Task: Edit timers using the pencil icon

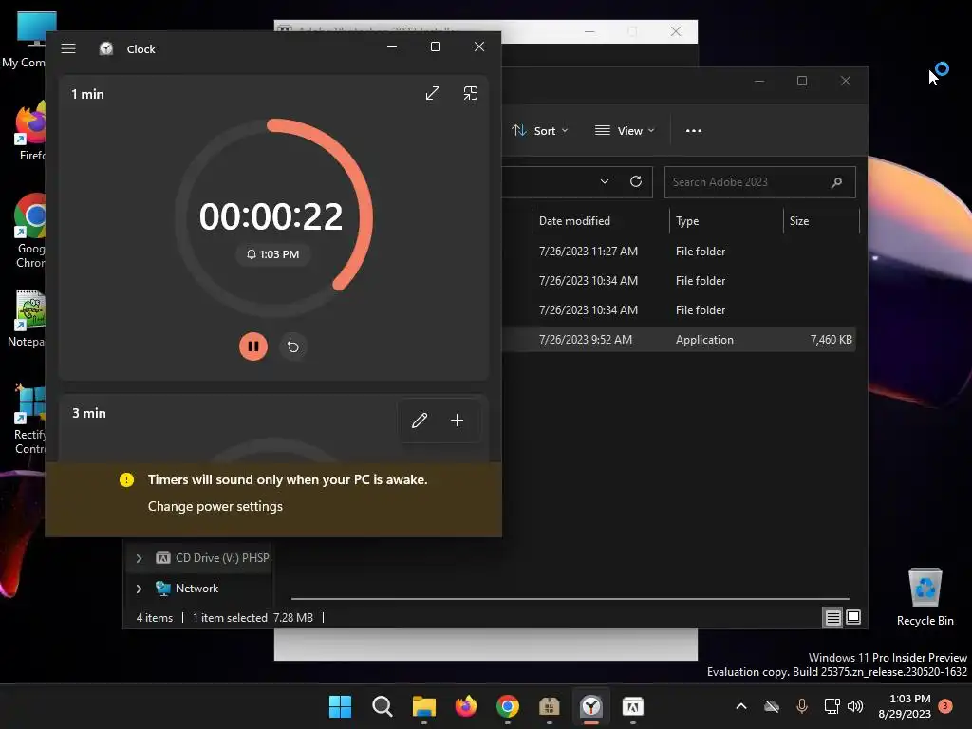Action: point(420,421)
